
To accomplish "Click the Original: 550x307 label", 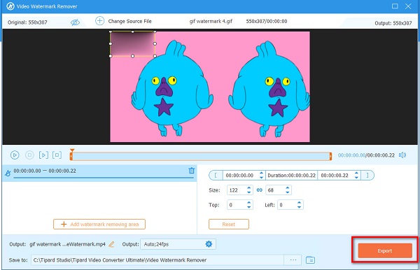I will [27, 22].
